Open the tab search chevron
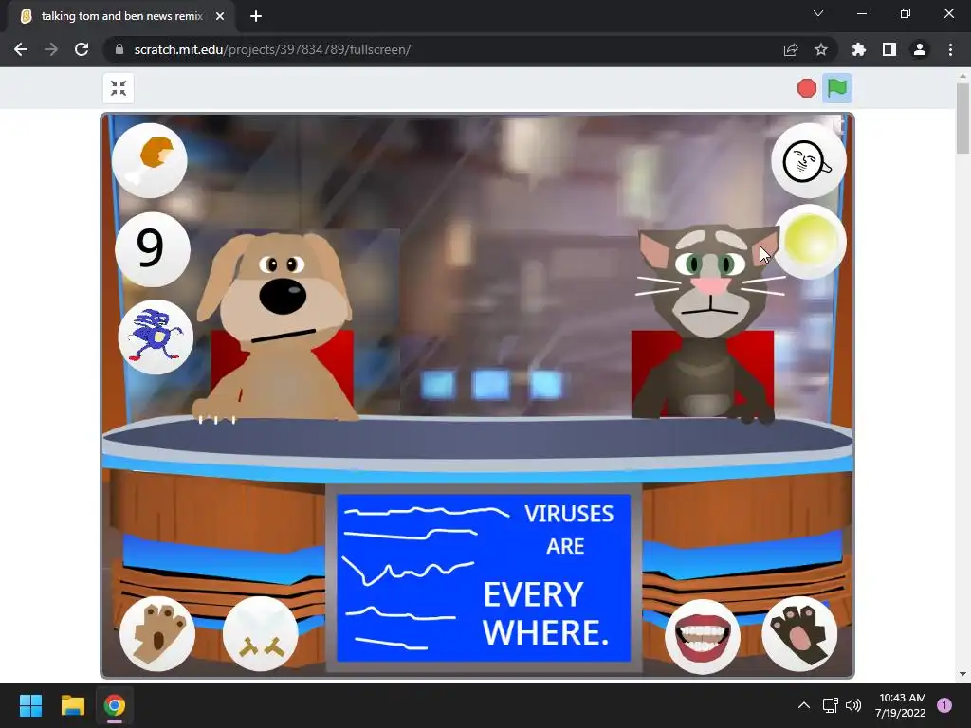The height and width of the screenshot is (728, 971). (x=818, y=13)
